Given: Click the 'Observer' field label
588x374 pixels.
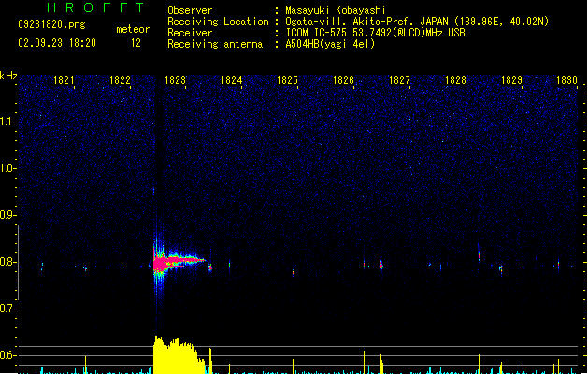Looking at the screenshot, I should (x=190, y=10).
